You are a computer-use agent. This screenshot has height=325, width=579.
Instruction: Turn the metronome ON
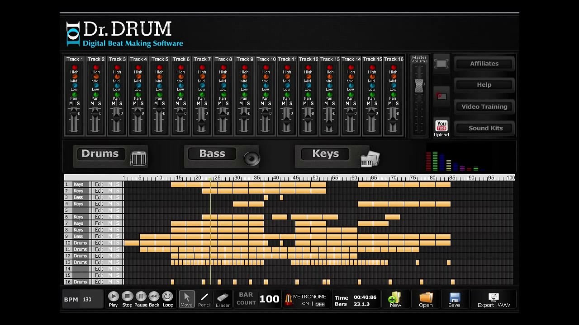pyautogui.click(x=306, y=304)
